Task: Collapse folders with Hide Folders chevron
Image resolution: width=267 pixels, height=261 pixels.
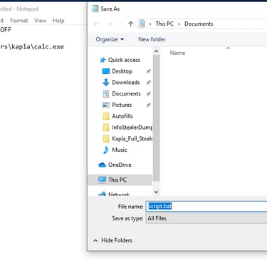Action: [x=95, y=240]
